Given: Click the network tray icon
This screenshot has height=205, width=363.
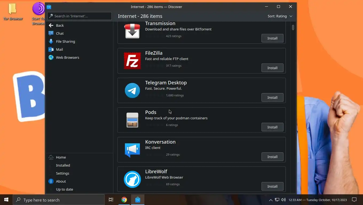Looking at the screenshot, I should pos(277,200).
